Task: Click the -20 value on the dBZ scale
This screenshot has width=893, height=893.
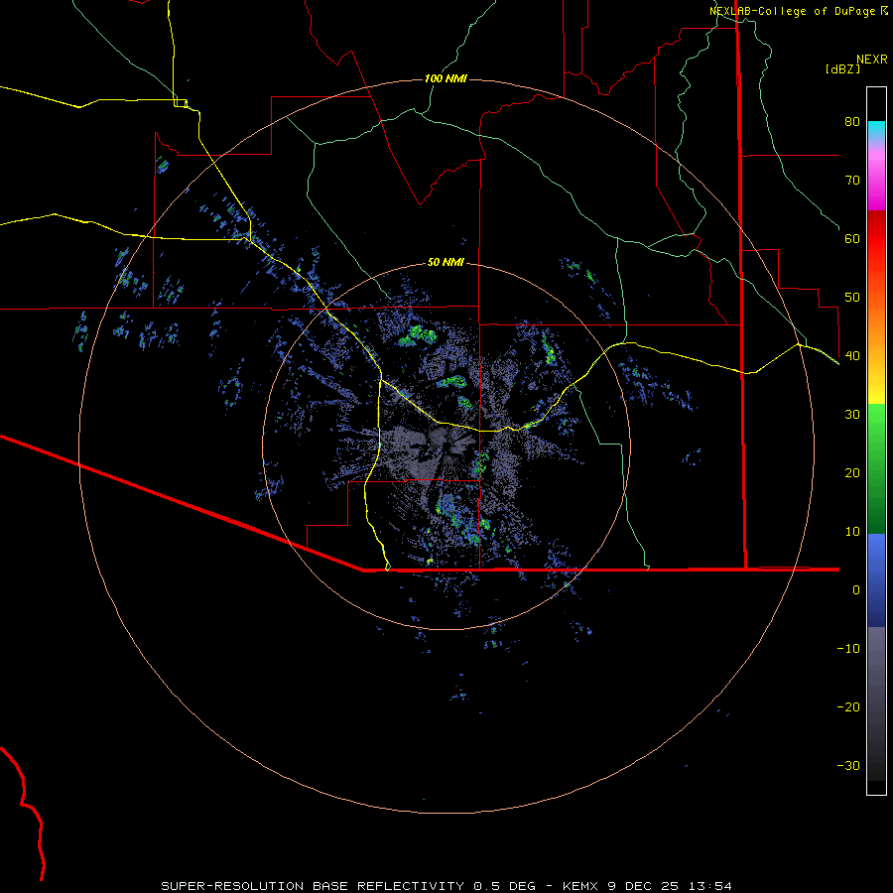Action: click(848, 706)
